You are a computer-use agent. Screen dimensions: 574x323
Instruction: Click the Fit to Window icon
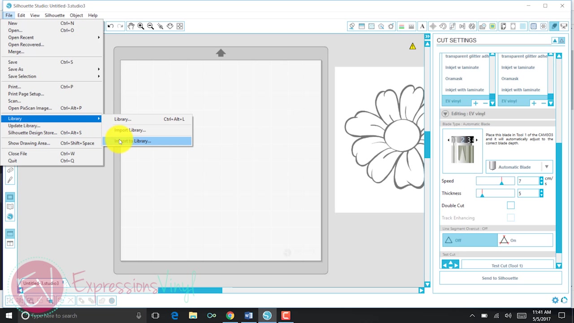[x=180, y=26]
